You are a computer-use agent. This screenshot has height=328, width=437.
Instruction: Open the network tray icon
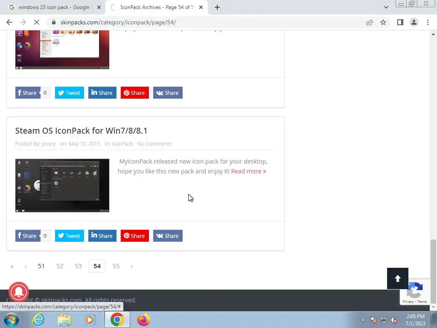[x=384, y=320]
